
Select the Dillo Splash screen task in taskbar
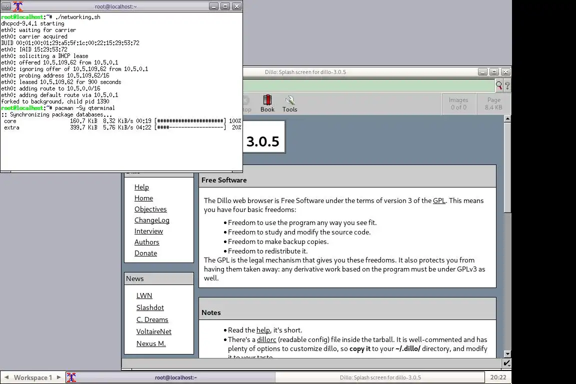(x=380, y=377)
